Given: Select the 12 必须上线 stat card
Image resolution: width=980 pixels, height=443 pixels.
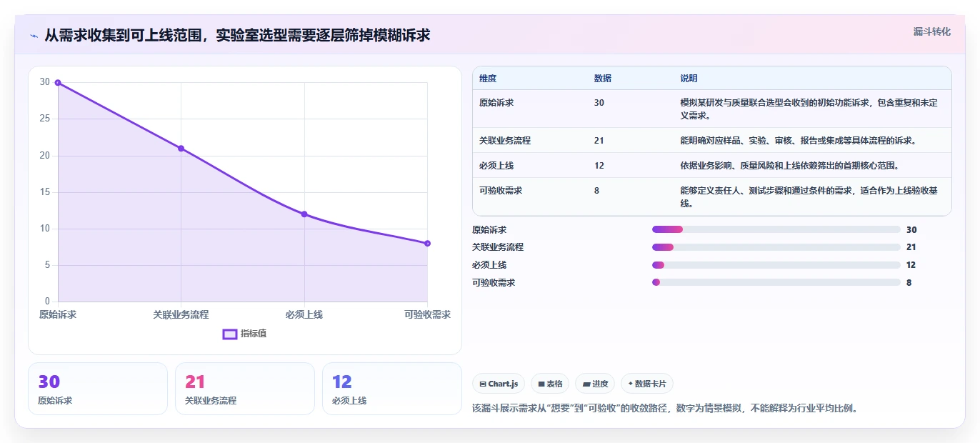Looking at the screenshot, I should pos(392,389).
